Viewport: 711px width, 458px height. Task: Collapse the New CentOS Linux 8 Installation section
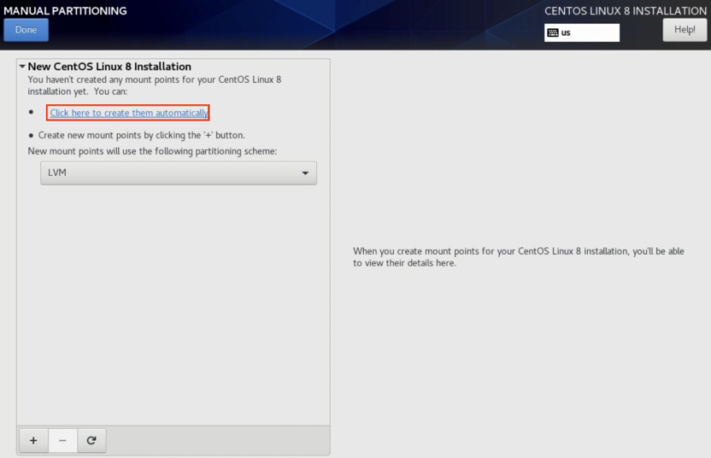point(21,66)
